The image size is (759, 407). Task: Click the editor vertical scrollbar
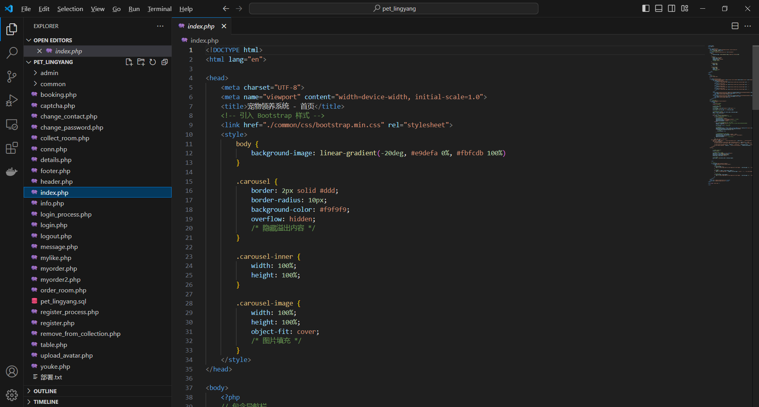coord(755,77)
